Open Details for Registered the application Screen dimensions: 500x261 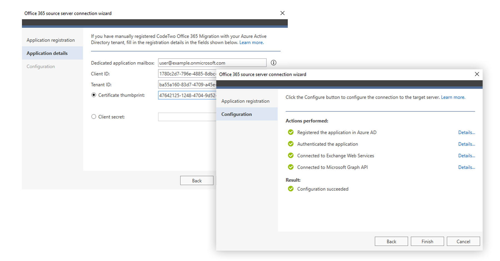pyautogui.click(x=467, y=132)
